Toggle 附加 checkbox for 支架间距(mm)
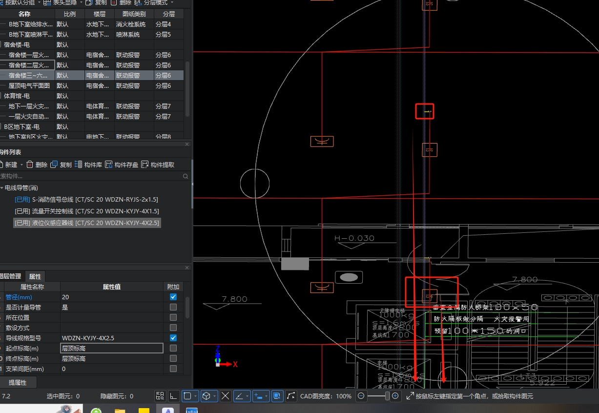Viewport: 599px width, 413px height. click(x=173, y=369)
